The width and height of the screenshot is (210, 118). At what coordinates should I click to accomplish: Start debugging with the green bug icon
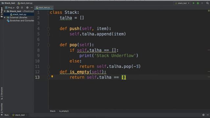(x=198, y=3)
